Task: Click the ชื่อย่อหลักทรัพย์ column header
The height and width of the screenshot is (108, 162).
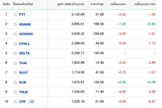Action: (23, 4)
